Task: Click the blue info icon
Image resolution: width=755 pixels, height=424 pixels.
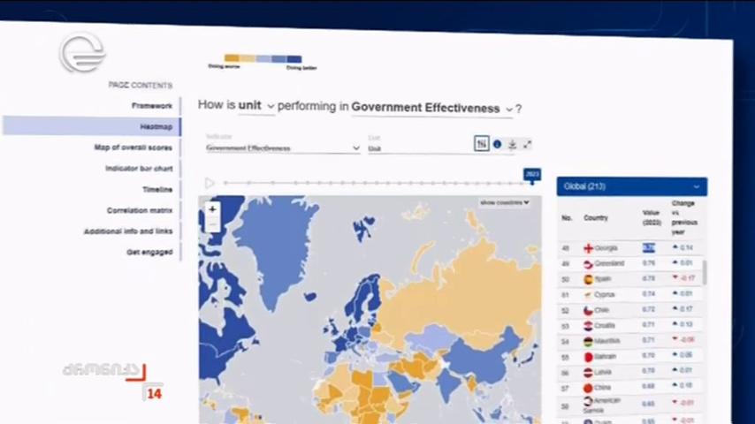Action: (x=497, y=144)
